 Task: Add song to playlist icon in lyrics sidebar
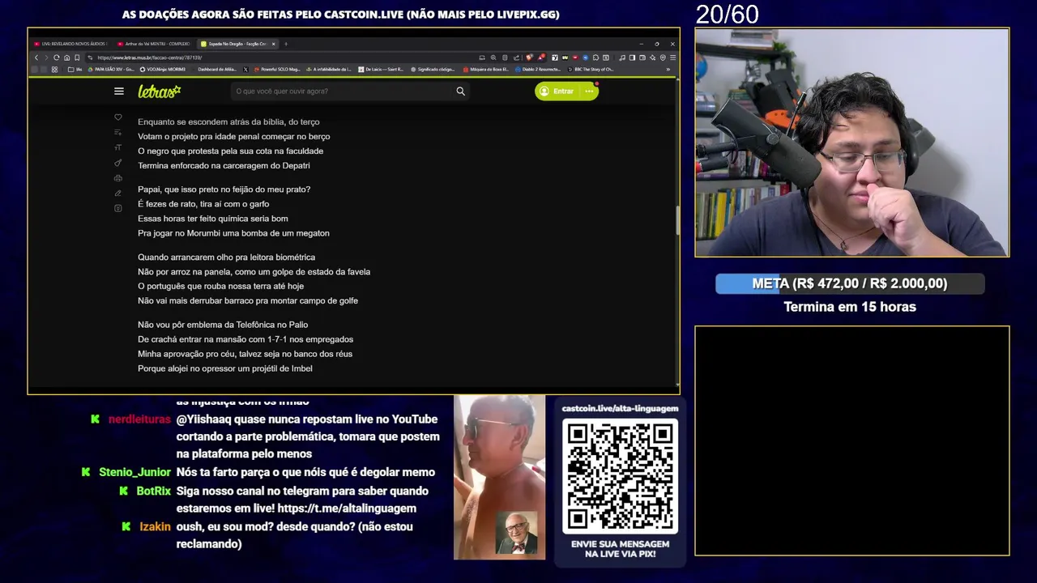[117, 132]
